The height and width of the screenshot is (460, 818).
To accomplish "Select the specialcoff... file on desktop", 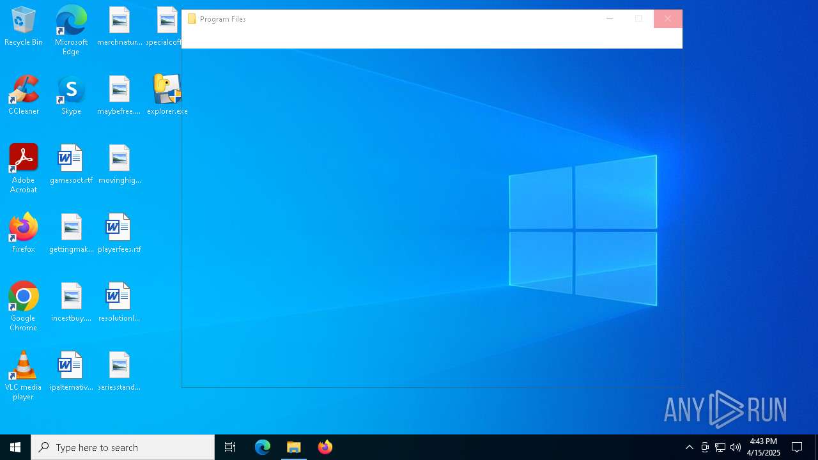I will [165, 27].
